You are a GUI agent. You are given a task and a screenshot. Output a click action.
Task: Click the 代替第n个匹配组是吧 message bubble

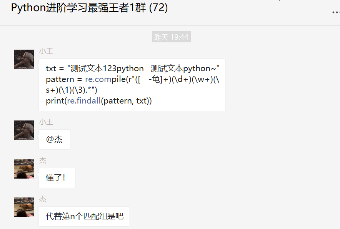[84, 216]
